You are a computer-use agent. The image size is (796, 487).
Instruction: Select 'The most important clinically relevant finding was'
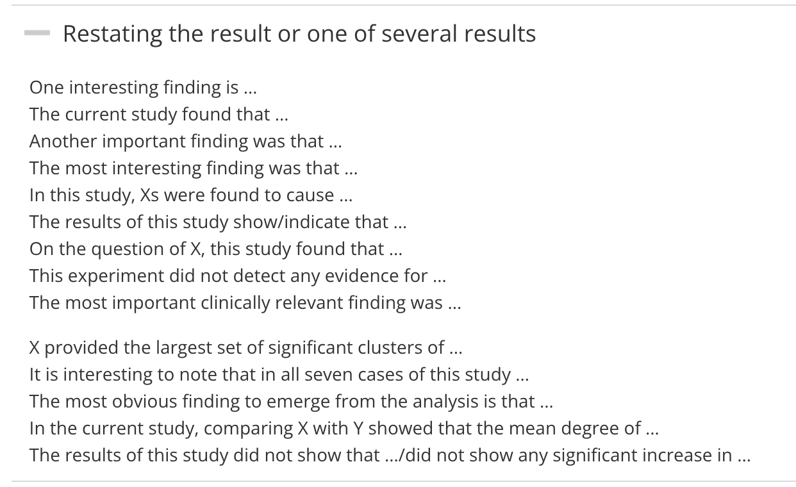[236, 302]
